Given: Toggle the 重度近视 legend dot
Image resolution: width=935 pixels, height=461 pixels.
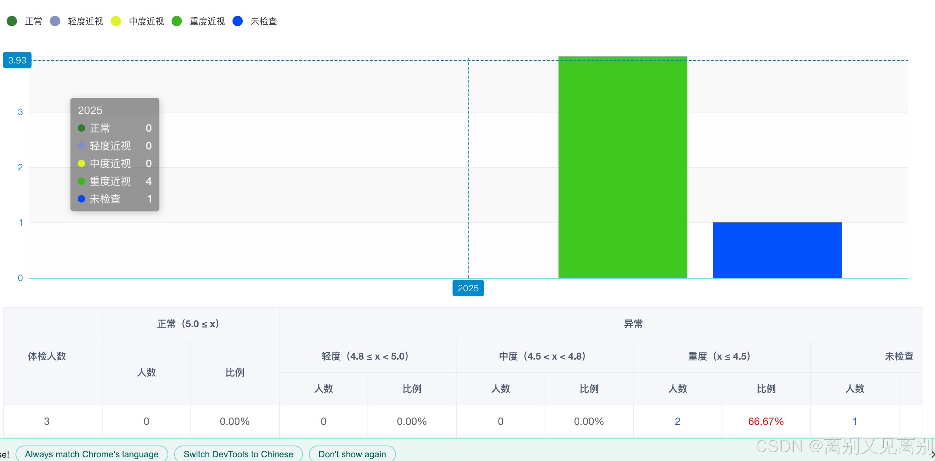Looking at the screenshot, I should point(177,21).
